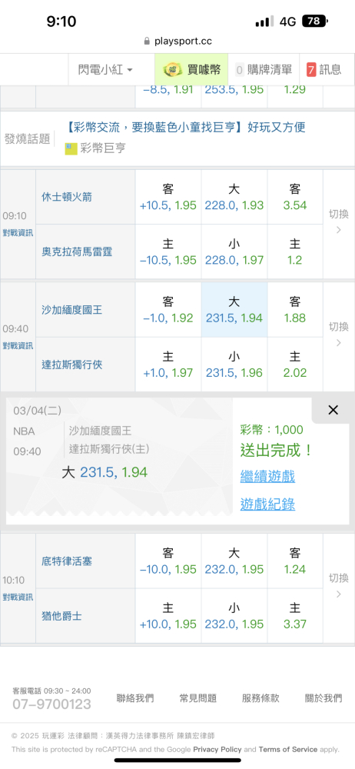Tap the 送出完成! confirmation text
The width and height of the screenshot is (355, 769).
(x=276, y=450)
